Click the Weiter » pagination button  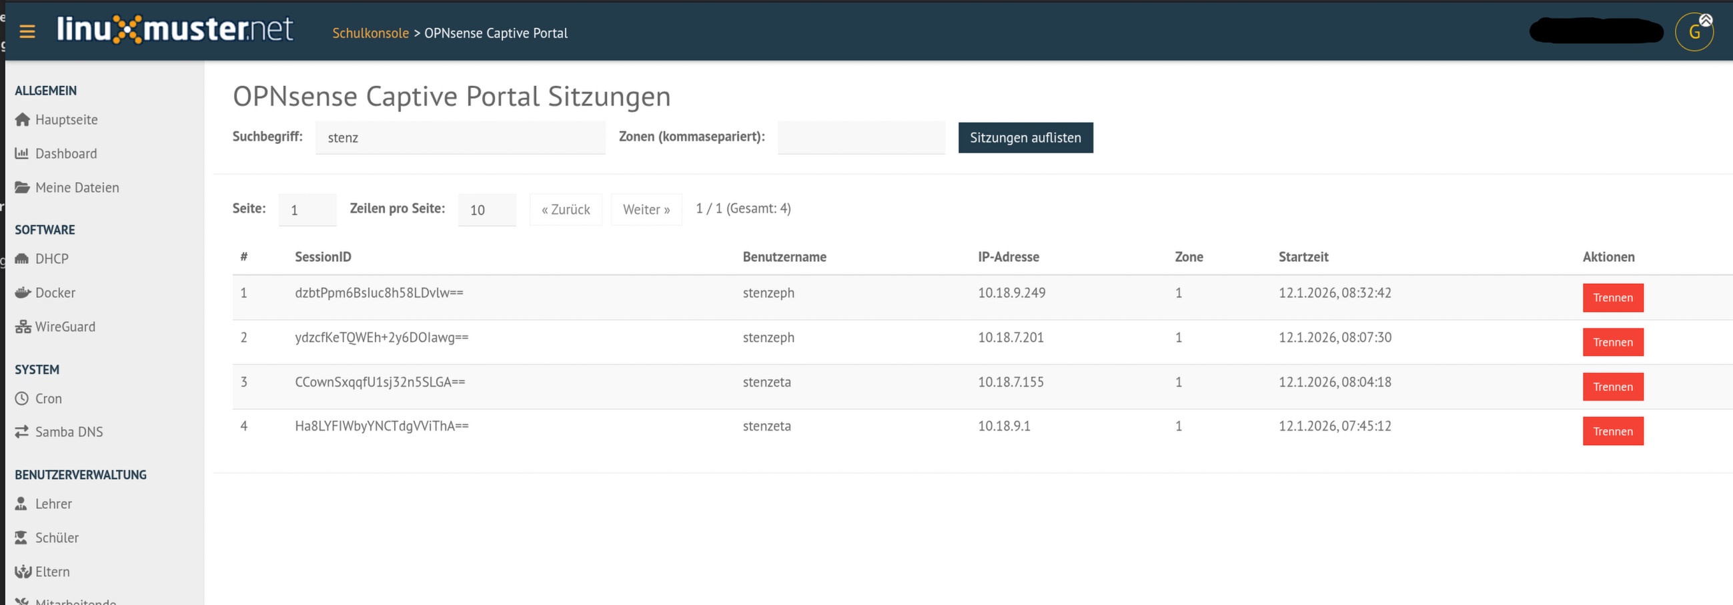tap(646, 210)
